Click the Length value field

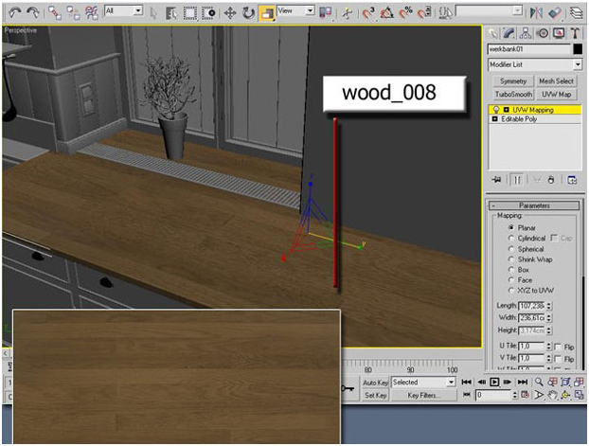pyautogui.click(x=531, y=306)
